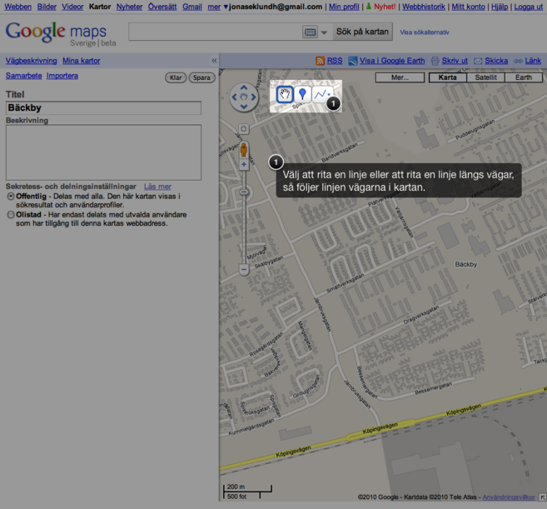Image resolution: width=547 pixels, height=509 pixels.
Task: Select the Offentlig privacy option
Action: (x=10, y=196)
